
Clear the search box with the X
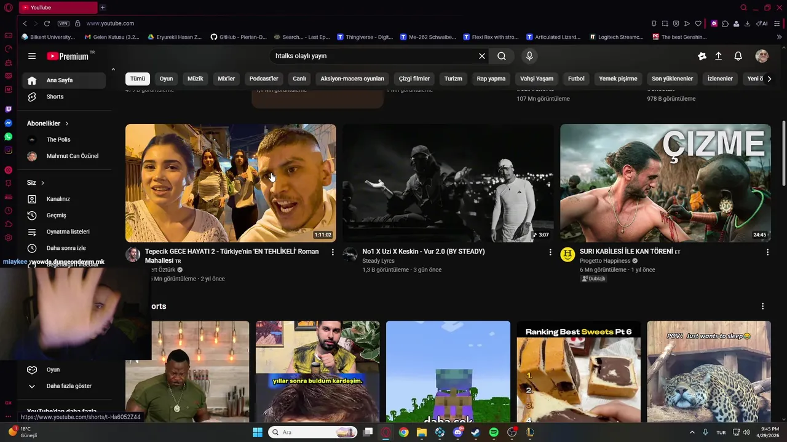click(x=482, y=56)
